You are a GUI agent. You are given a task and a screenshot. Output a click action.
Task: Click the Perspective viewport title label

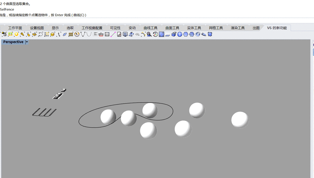[x=13, y=42]
